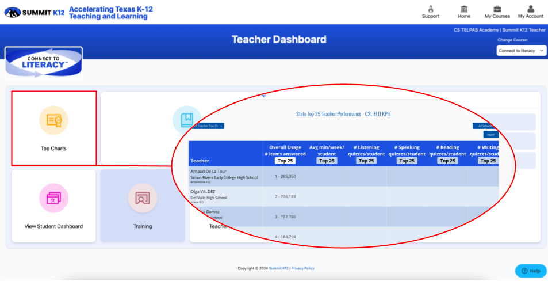Open Support from the header
The width and height of the screenshot is (548, 281).
(431, 12)
